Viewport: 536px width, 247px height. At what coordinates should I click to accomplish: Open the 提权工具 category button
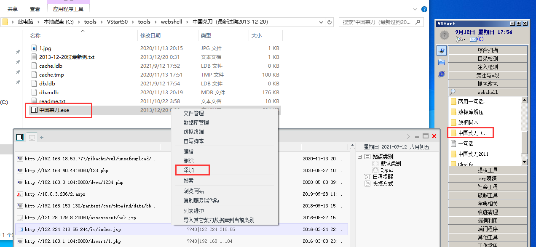(488, 170)
